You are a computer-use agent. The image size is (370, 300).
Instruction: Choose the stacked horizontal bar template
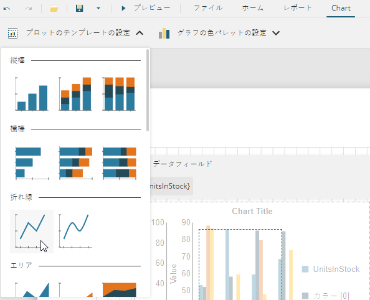75,162
